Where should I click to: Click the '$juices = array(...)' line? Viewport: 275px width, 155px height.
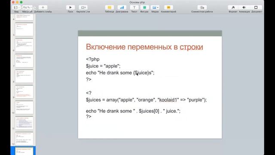tap(146, 100)
